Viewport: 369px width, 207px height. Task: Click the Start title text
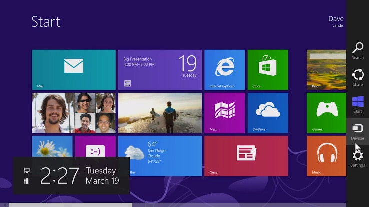pyautogui.click(x=46, y=22)
